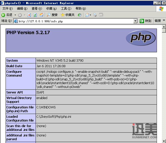The width and height of the screenshot is (166, 143).
Task: Click the 'Scan this dir for additional .ini files' label
Action: (x=20, y=128)
